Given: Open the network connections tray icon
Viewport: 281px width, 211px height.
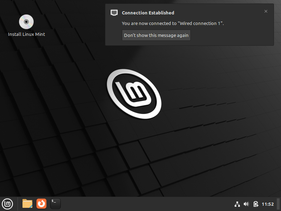Looking at the screenshot, I should point(237,204).
